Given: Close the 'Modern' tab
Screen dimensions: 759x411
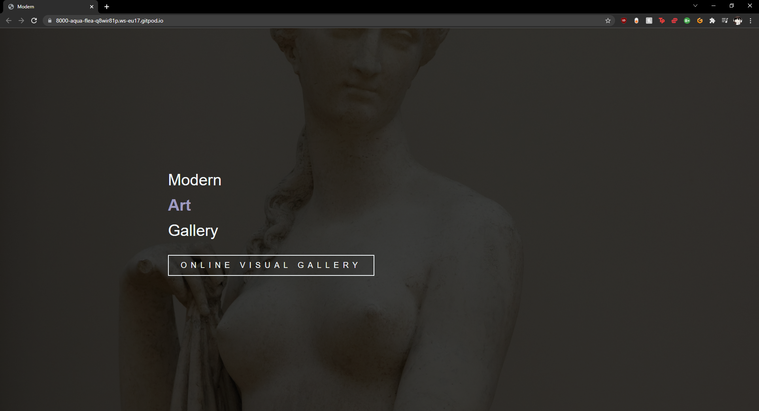Looking at the screenshot, I should 92,7.
